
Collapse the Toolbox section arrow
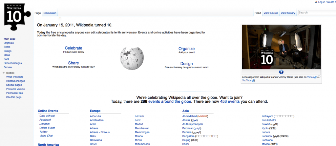pos(4,73)
